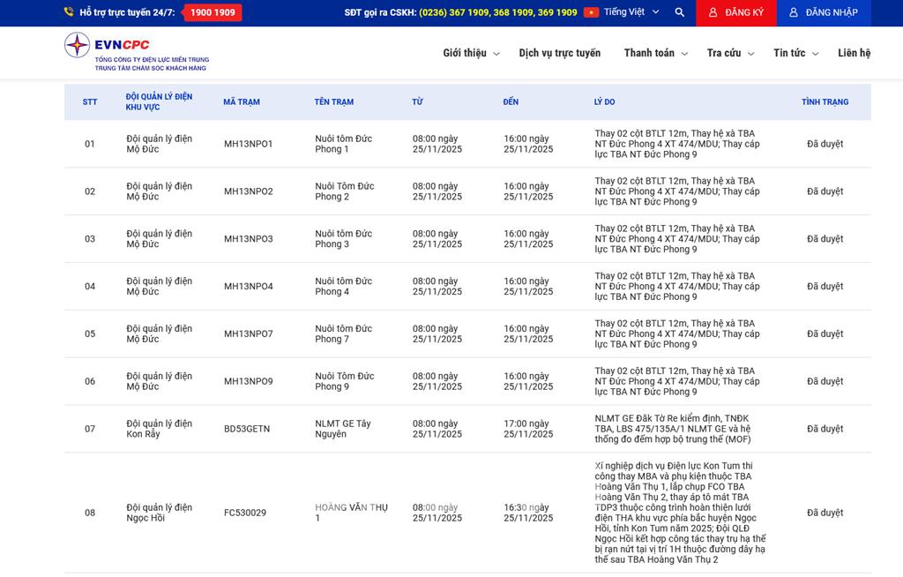Go to the Liên hệ page

tap(854, 53)
